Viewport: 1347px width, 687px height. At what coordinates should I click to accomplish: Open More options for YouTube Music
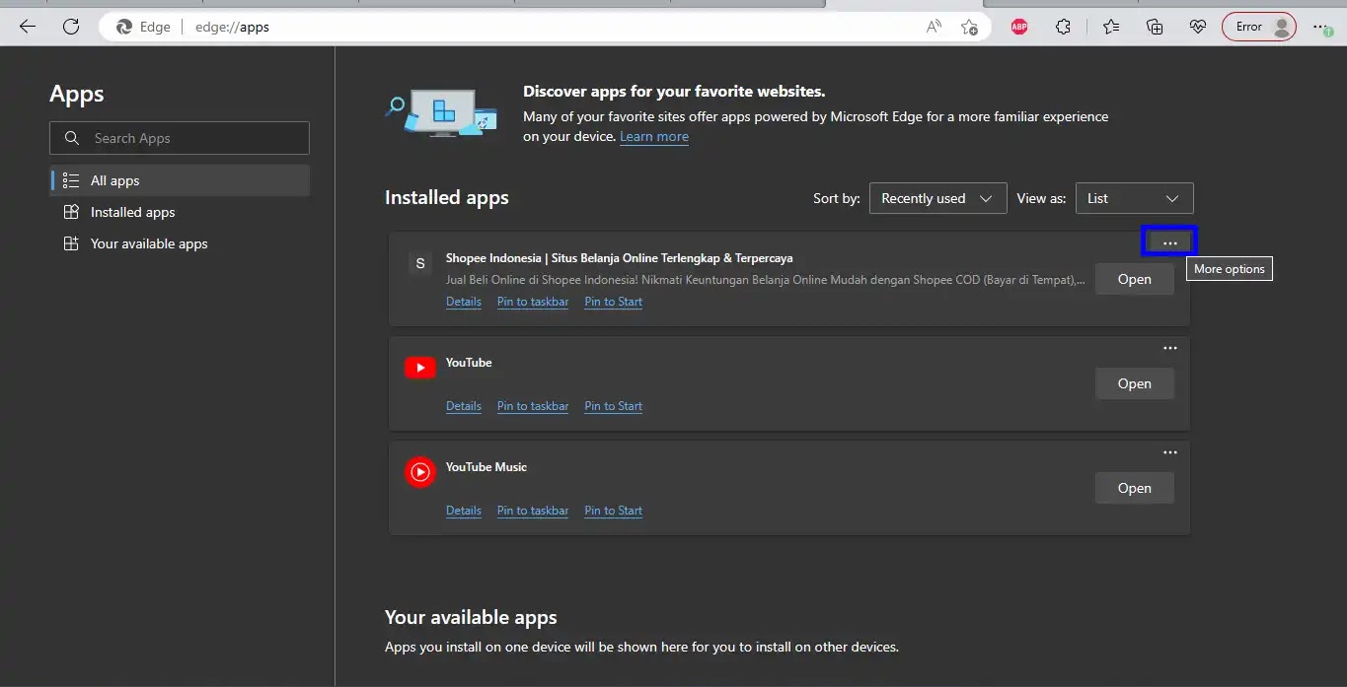(1169, 451)
